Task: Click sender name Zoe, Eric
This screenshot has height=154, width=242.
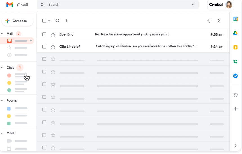Action: 66,34
